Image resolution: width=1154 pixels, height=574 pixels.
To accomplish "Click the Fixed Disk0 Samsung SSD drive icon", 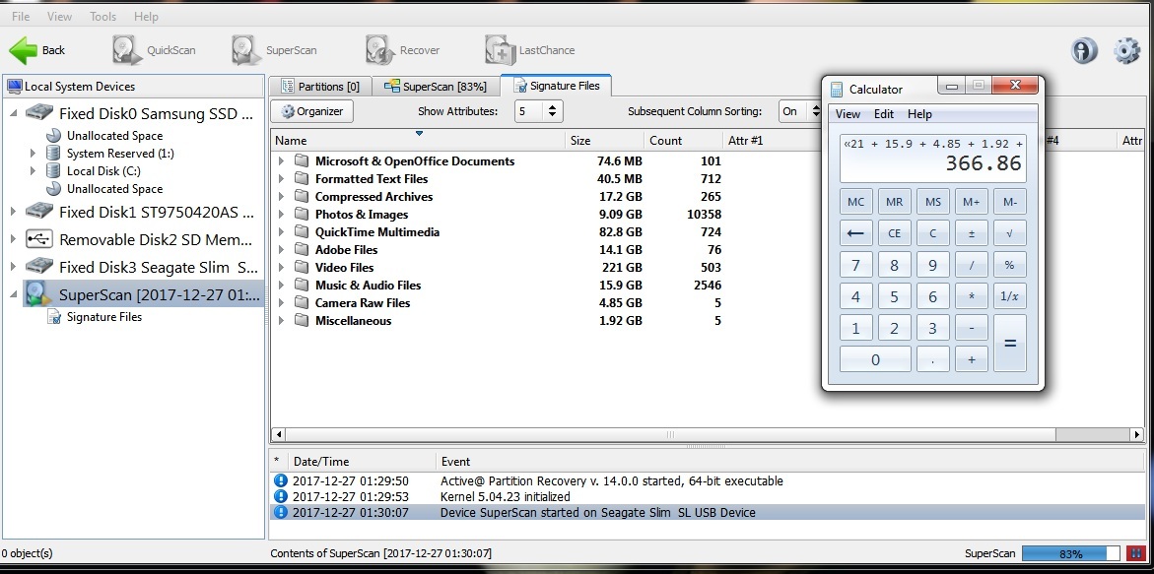I will pyautogui.click(x=39, y=113).
